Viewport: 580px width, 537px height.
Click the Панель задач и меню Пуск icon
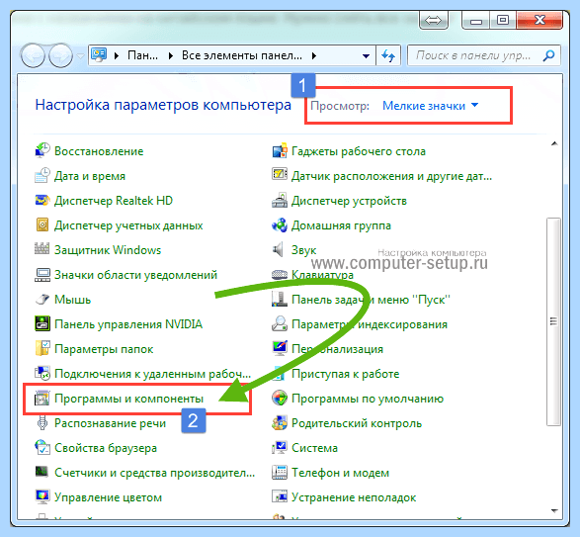[x=280, y=300]
